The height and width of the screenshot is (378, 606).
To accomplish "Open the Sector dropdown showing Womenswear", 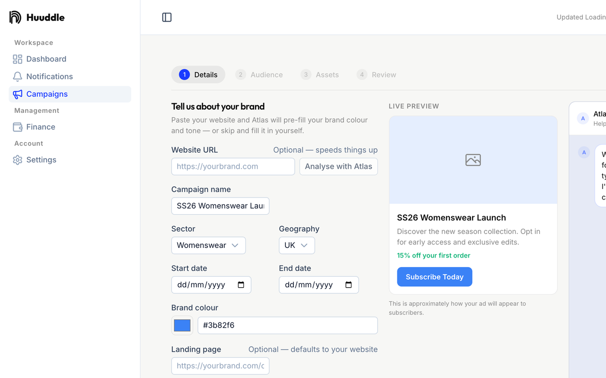I will pos(209,245).
